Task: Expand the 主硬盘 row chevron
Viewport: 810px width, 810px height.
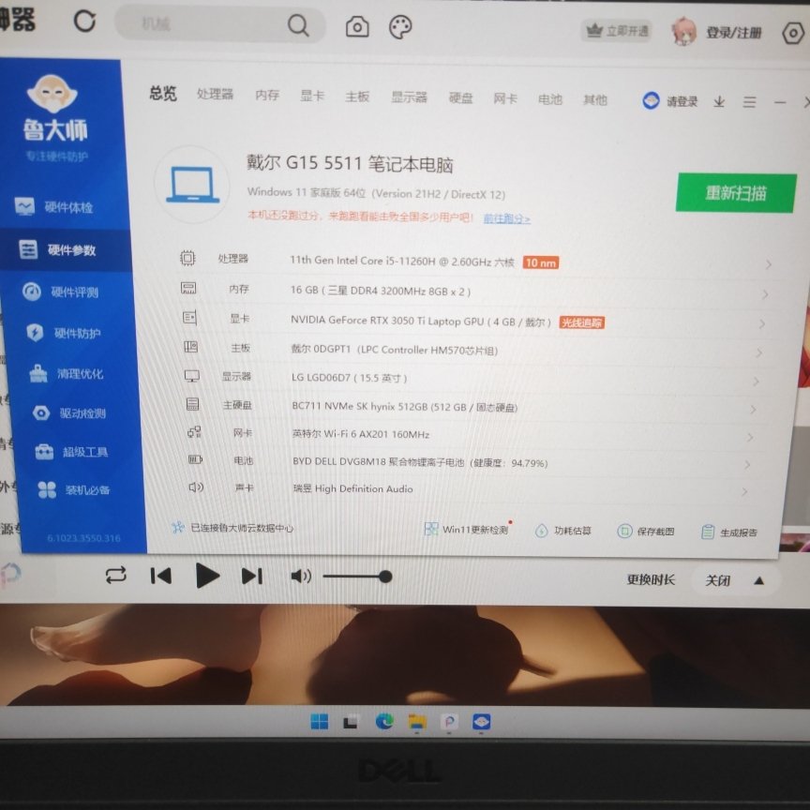Action: coord(753,410)
